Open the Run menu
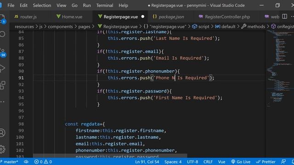Image resolution: width=294 pixels, height=165 pixels. (87, 5)
